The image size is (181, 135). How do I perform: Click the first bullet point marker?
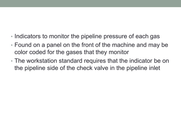tap(12, 37)
